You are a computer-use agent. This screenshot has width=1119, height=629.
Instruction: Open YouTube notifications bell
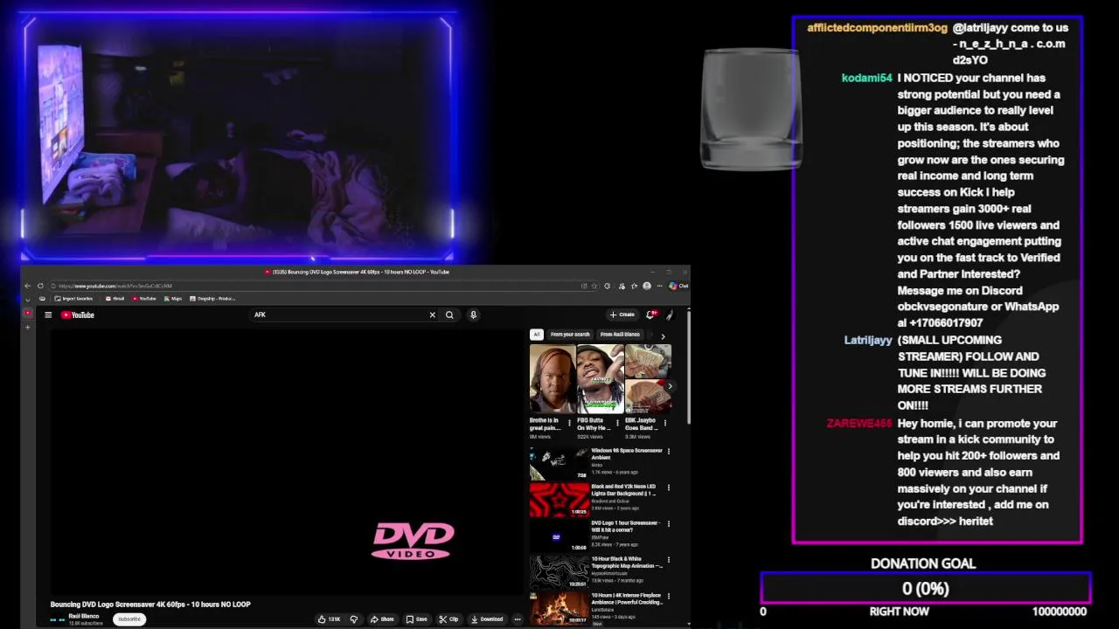point(650,314)
